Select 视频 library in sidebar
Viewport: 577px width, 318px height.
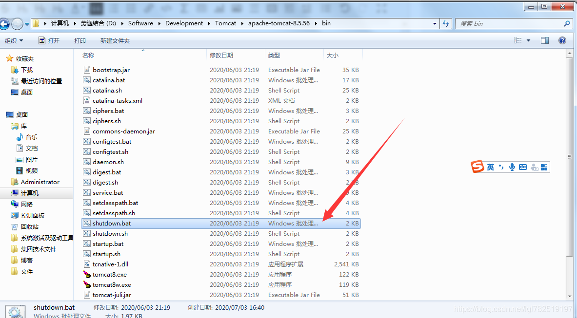coord(32,170)
